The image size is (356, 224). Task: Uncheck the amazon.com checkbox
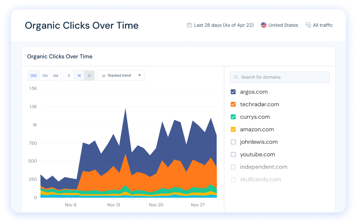pyautogui.click(x=233, y=129)
